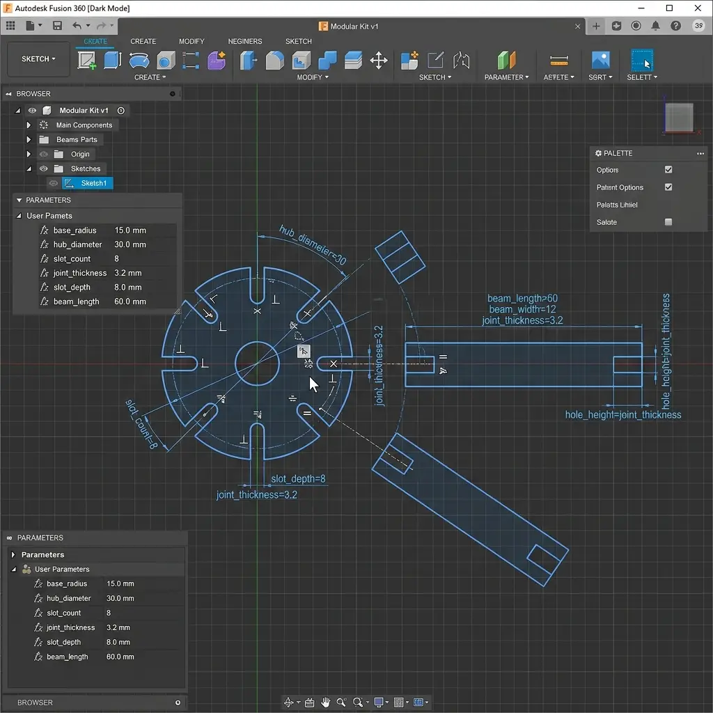Select the rectangular pattern frame icon

(191, 60)
